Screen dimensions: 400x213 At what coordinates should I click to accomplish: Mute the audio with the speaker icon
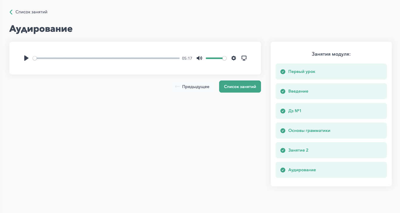click(199, 58)
